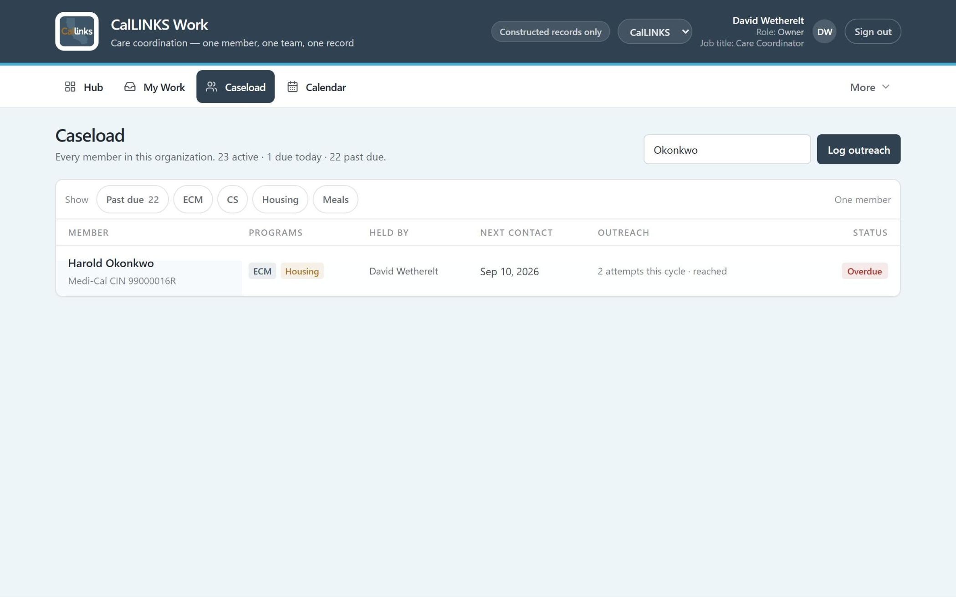Open the DW user avatar

point(824,31)
